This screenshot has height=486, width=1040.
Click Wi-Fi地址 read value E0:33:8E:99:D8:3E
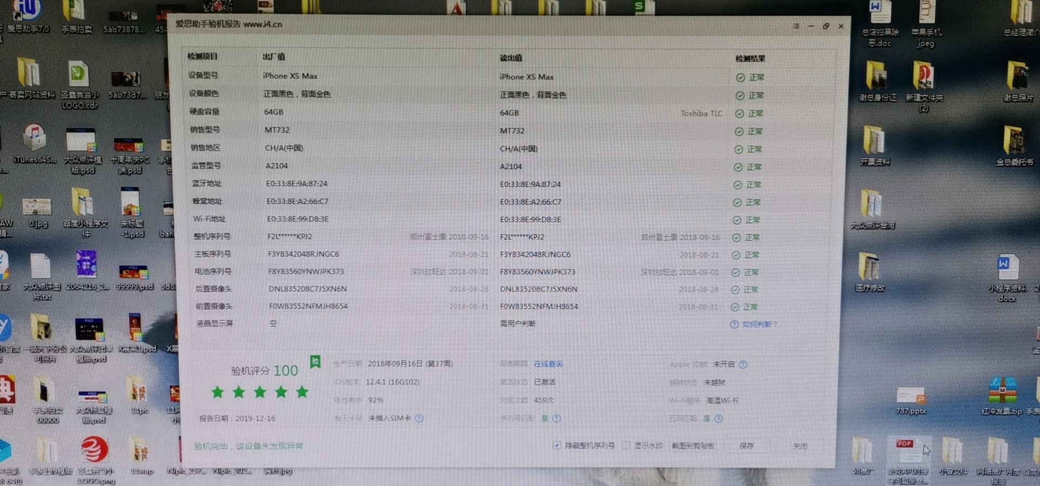(530, 219)
